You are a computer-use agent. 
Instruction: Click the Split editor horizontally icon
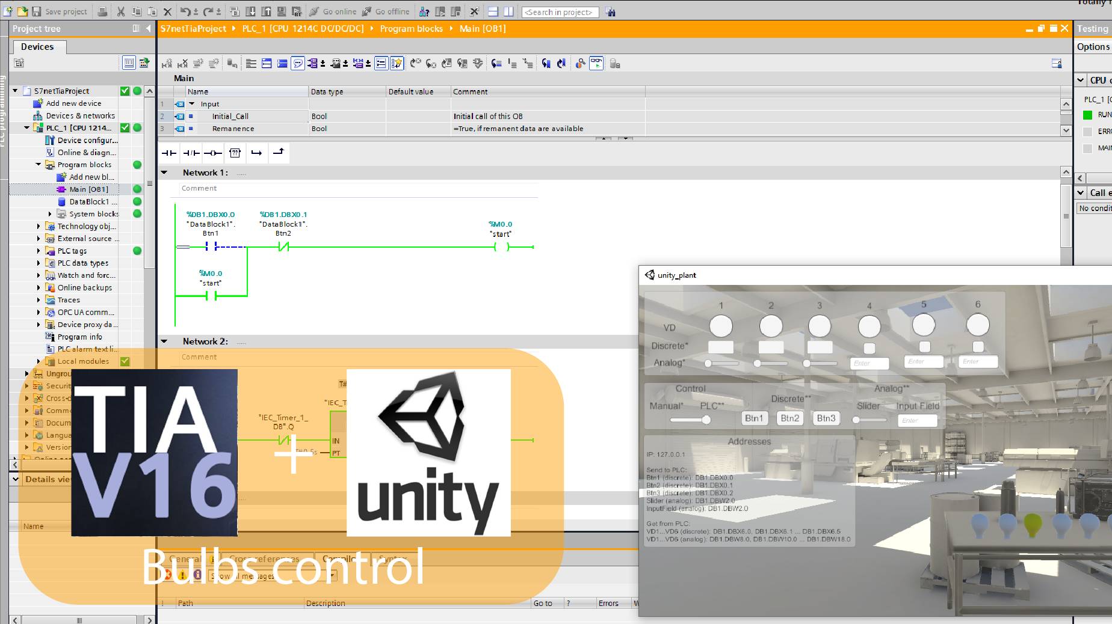point(493,11)
